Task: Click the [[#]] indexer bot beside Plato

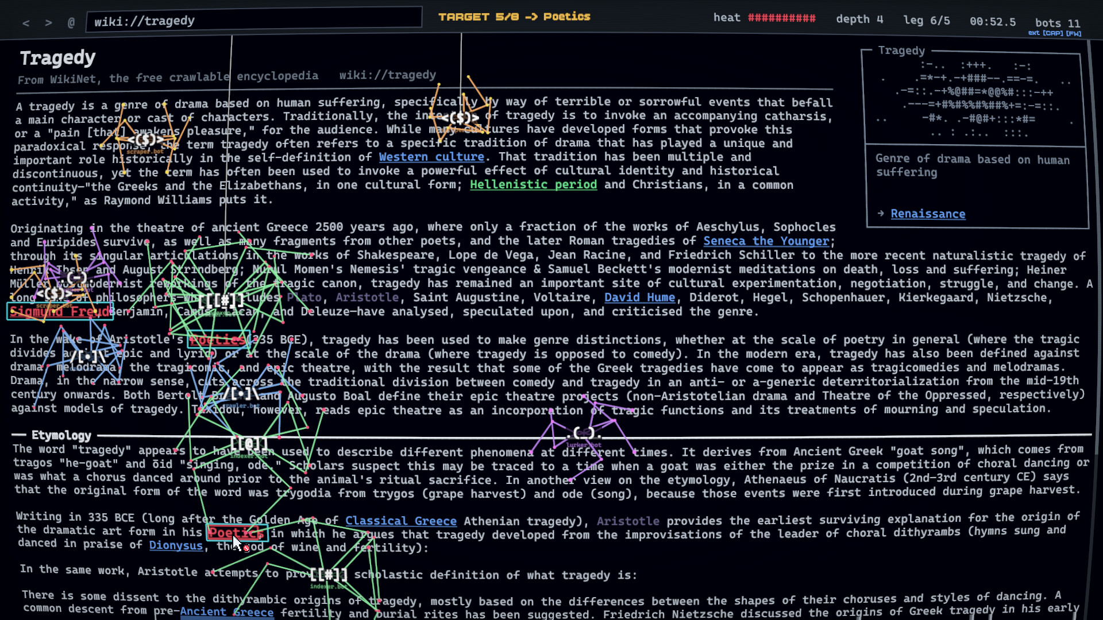Action: pos(221,300)
